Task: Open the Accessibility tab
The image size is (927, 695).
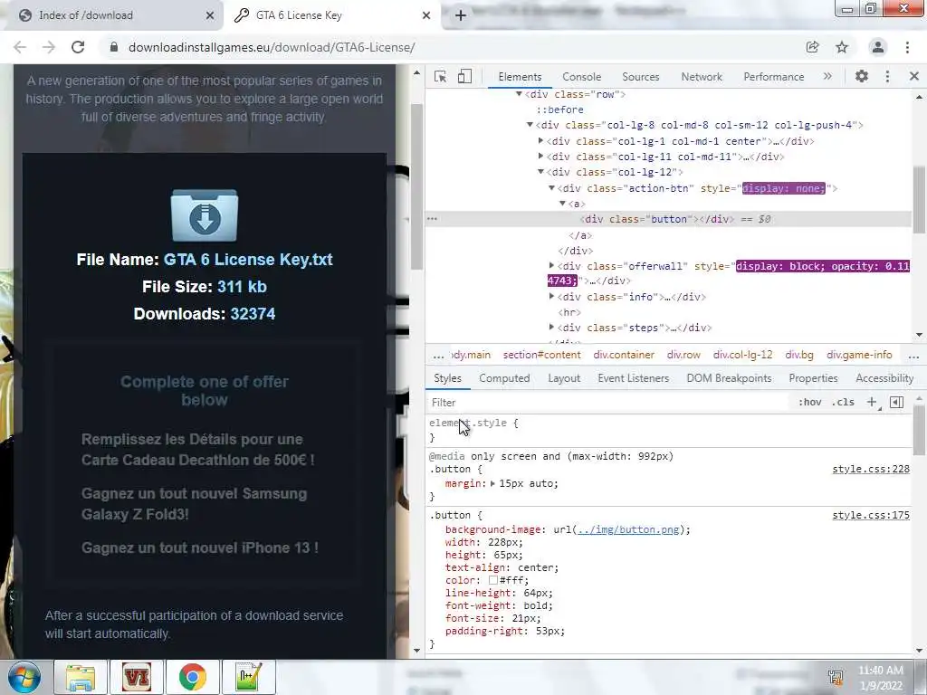Action: tap(884, 378)
